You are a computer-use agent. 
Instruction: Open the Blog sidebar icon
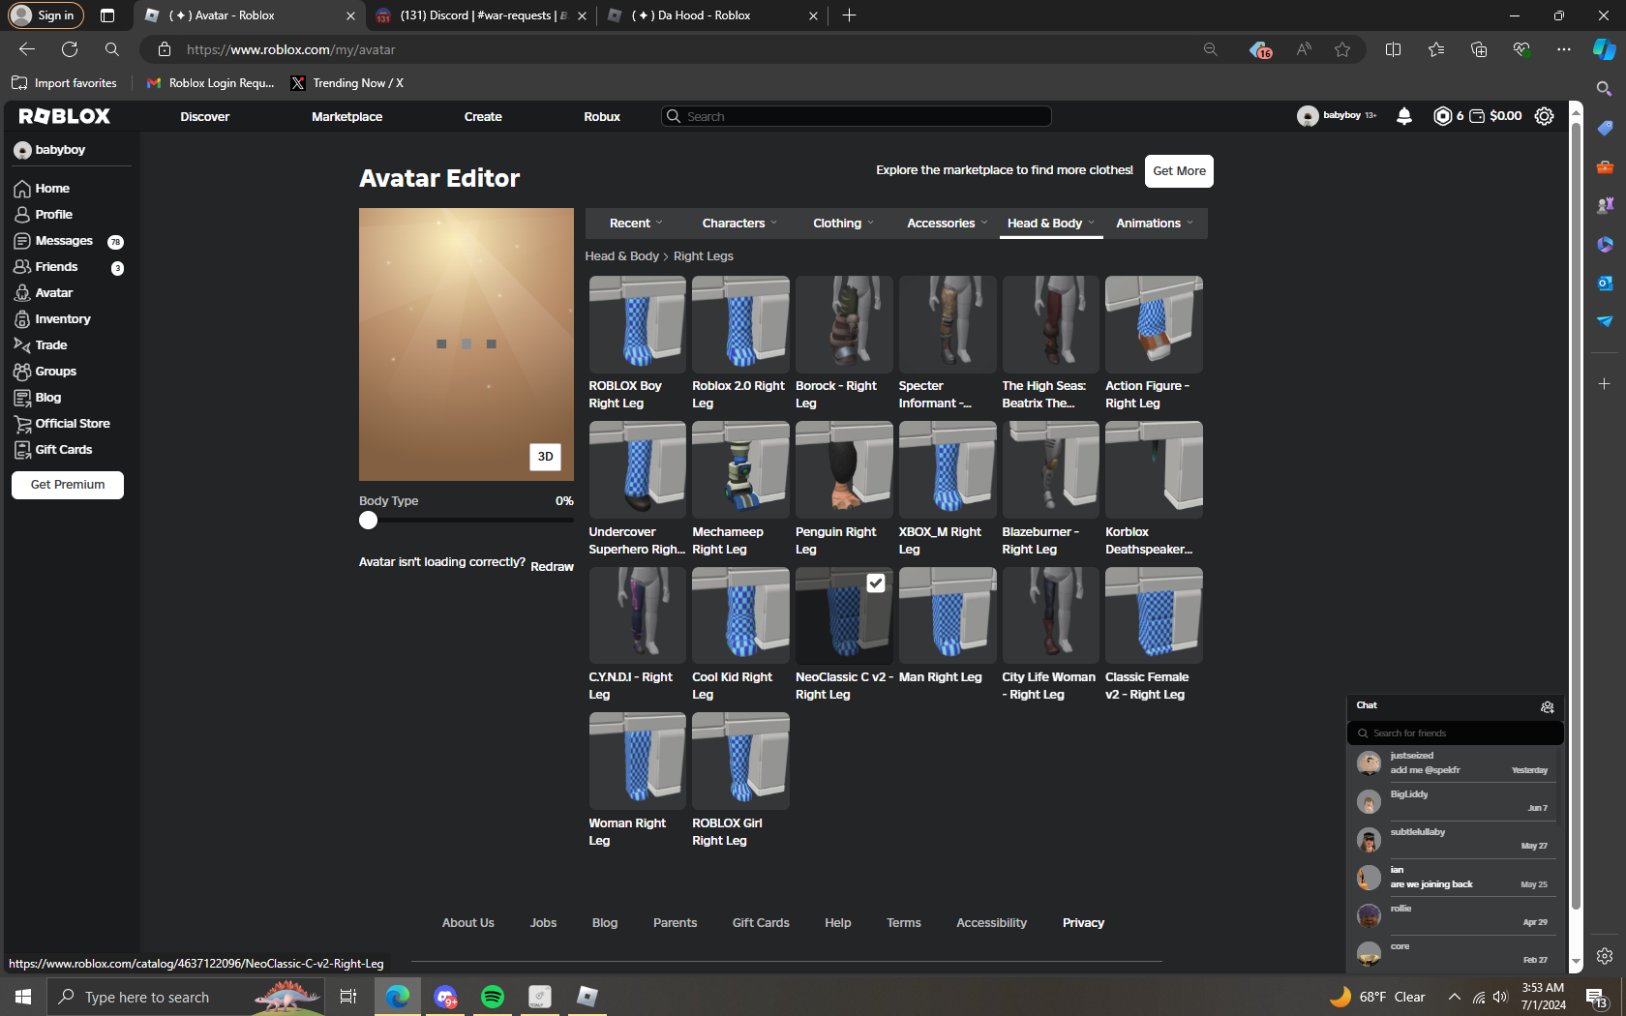click(x=22, y=398)
